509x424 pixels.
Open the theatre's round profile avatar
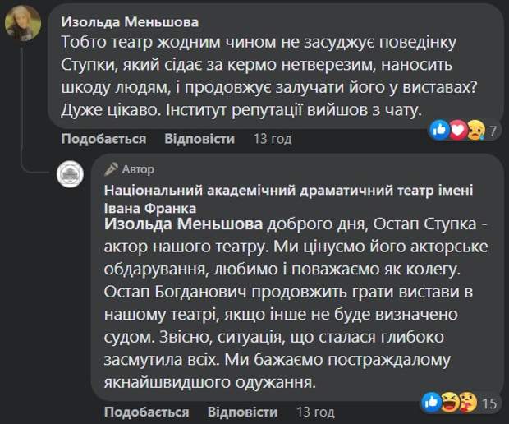tap(69, 175)
